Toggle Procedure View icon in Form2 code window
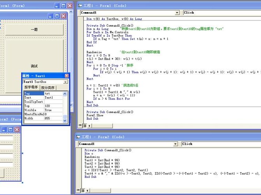Screen dimensions: 261x195 (78, 191)
